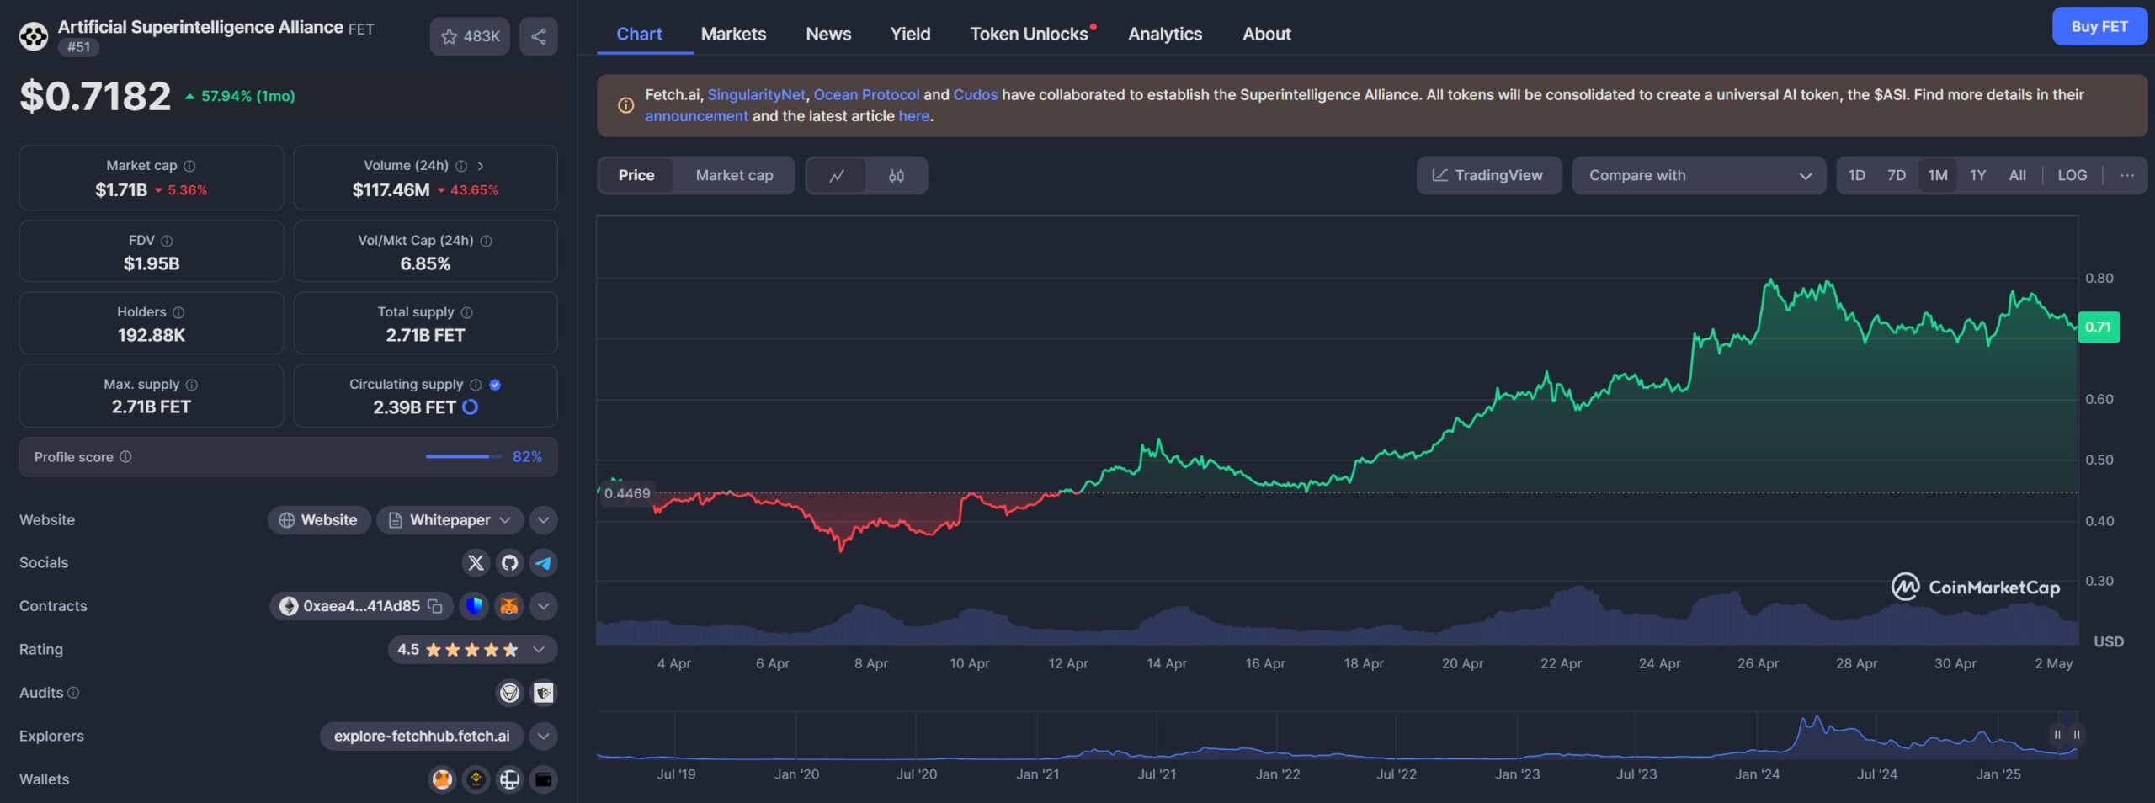Open TradingView chart button
This screenshot has width=2155, height=803.
point(1489,175)
